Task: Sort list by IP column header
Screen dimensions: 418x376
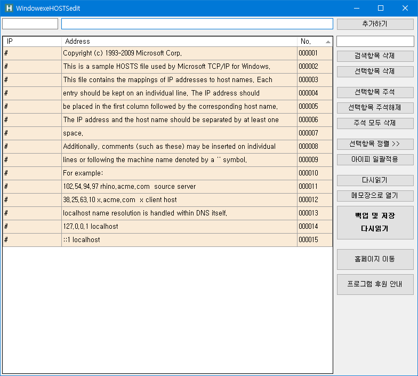Action: pos(32,42)
